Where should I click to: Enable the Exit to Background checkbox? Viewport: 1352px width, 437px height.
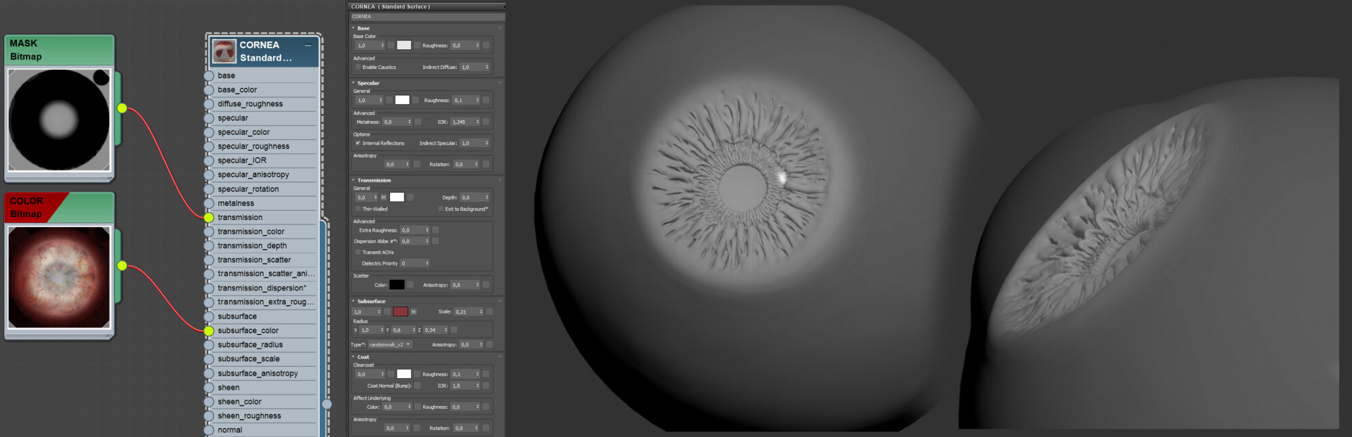441,209
